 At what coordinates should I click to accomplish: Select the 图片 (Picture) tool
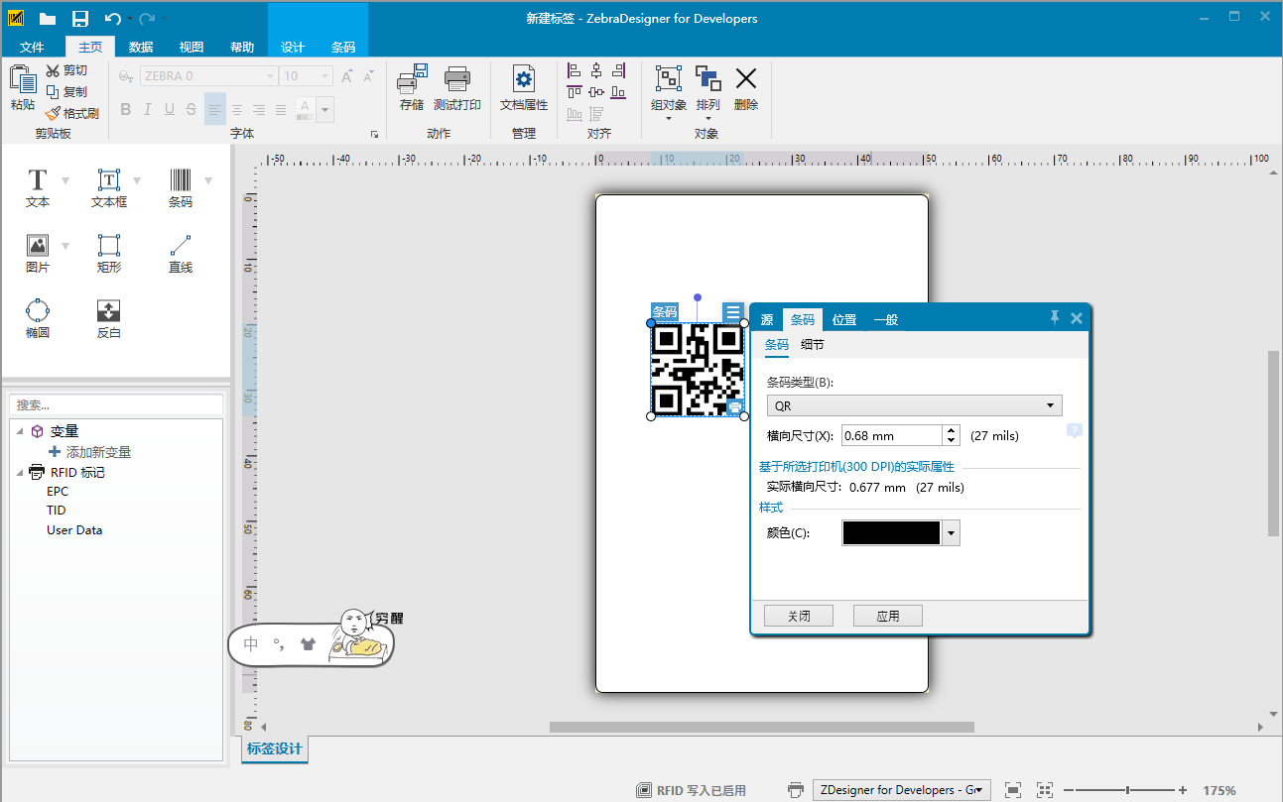(x=38, y=254)
